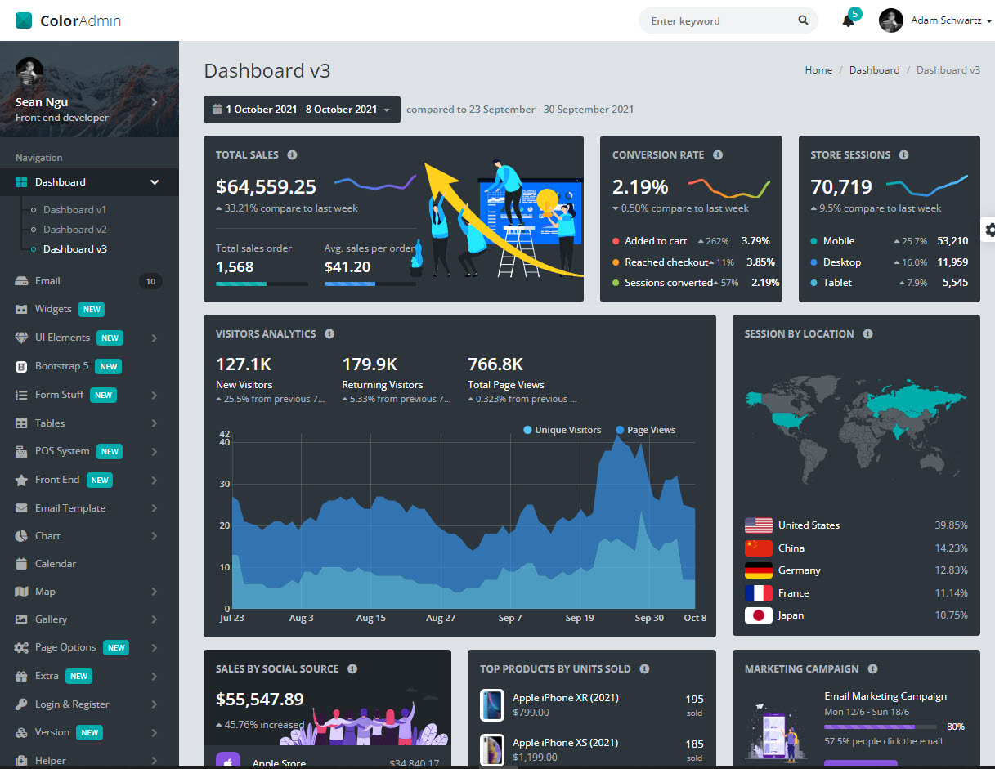Image resolution: width=995 pixels, height=769 pixels.
Task: Expand the Sean Ngu profile chevron
Action: pos(154,102)
